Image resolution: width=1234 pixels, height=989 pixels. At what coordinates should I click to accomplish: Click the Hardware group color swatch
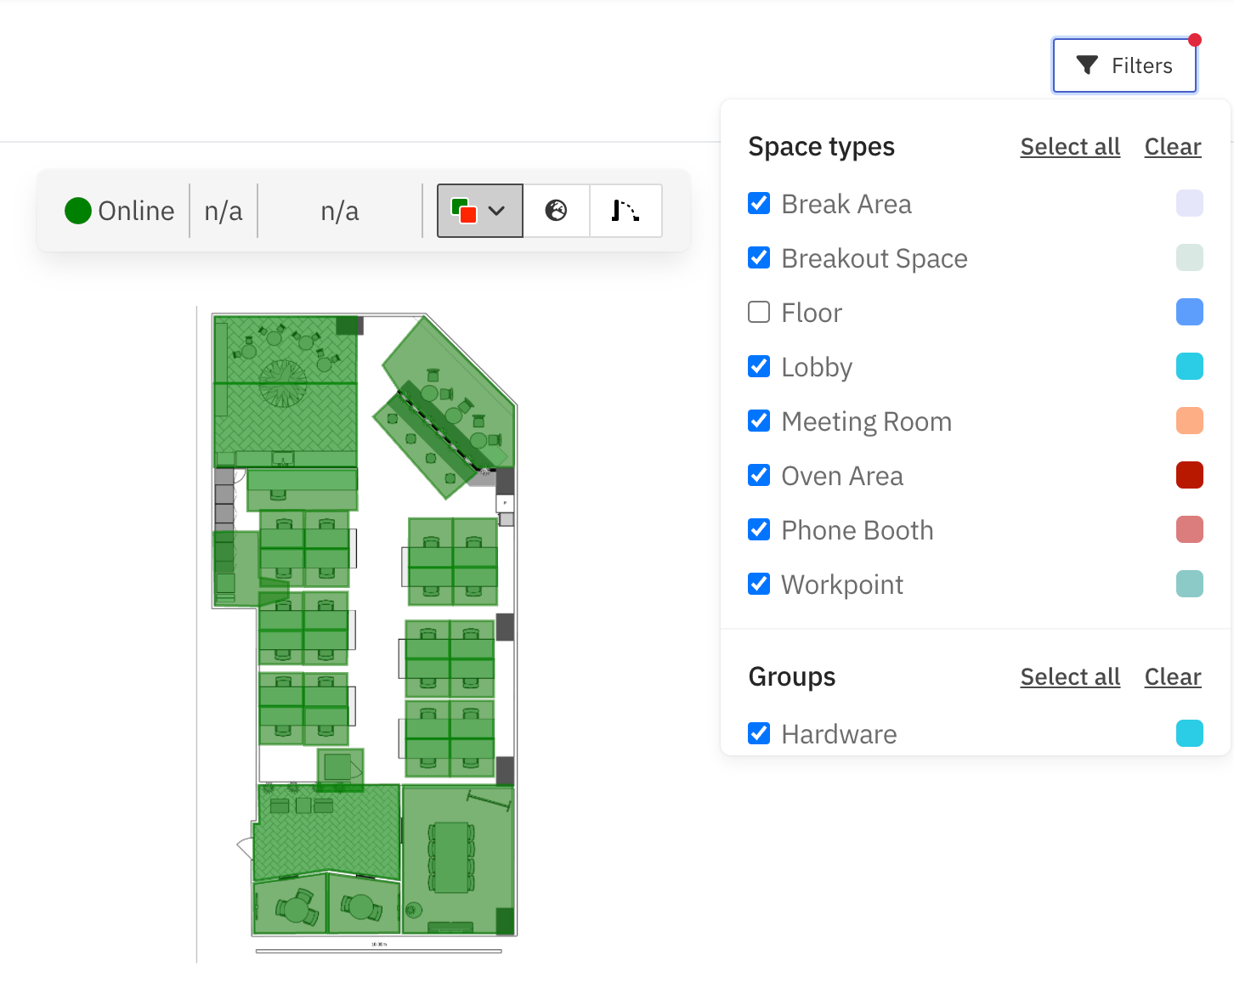point(1190,733)
